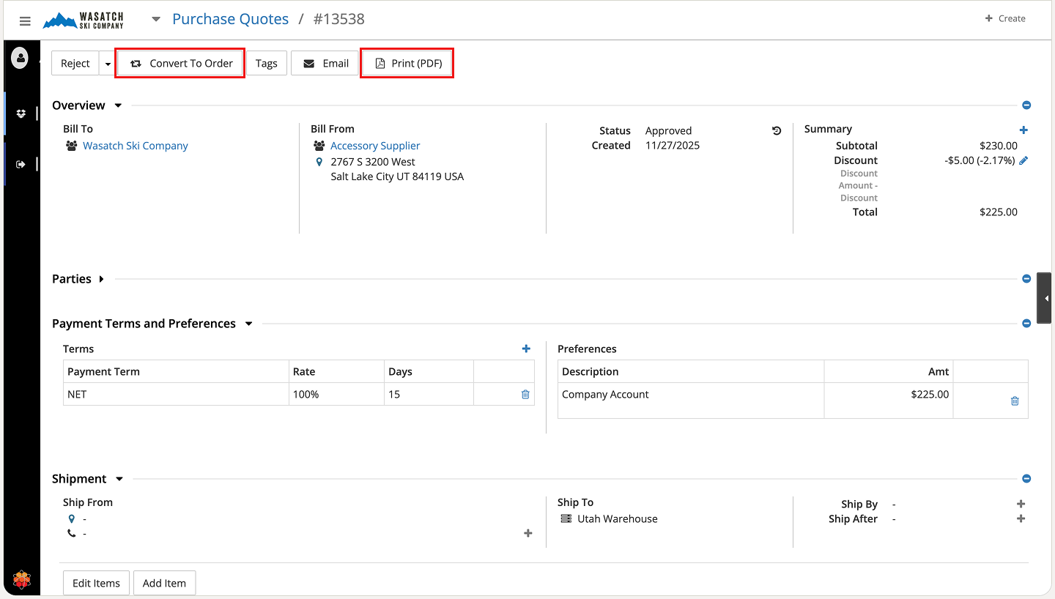Collapse the Overview section minus toggle

[x=1026, y=105]
